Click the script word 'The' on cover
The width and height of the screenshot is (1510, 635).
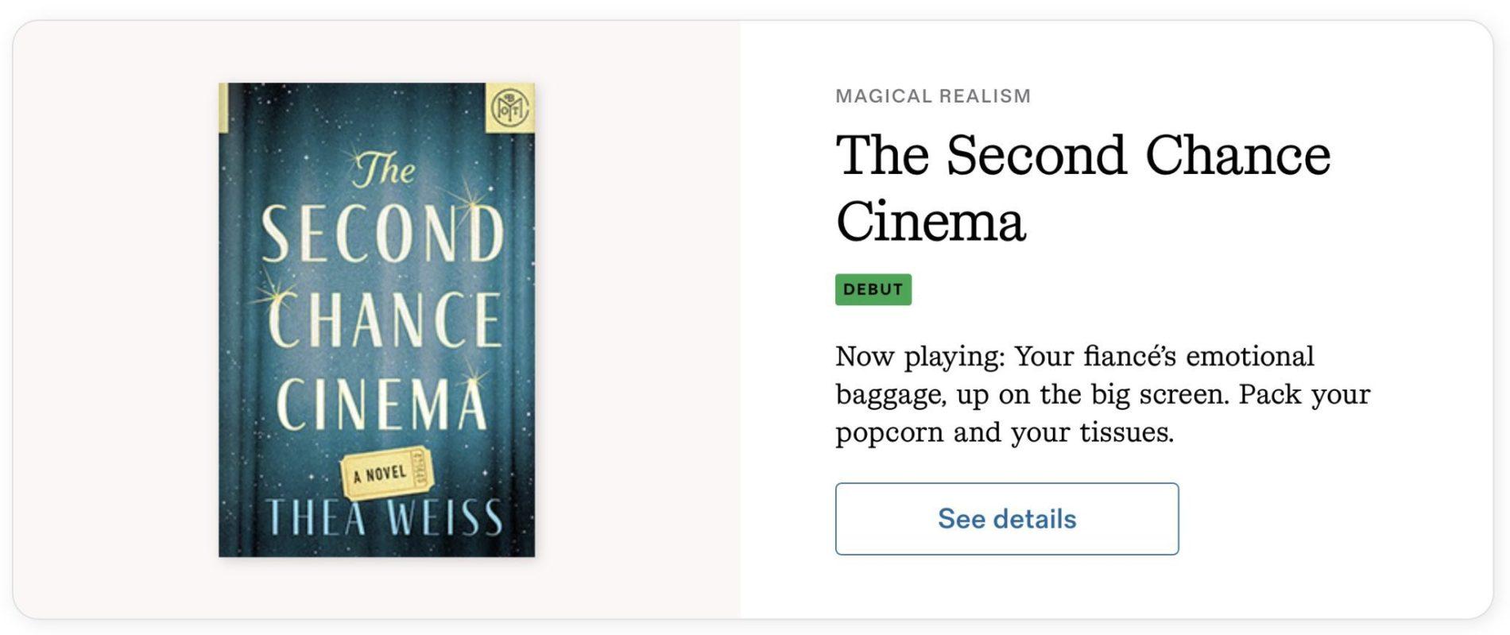(385, 170)
